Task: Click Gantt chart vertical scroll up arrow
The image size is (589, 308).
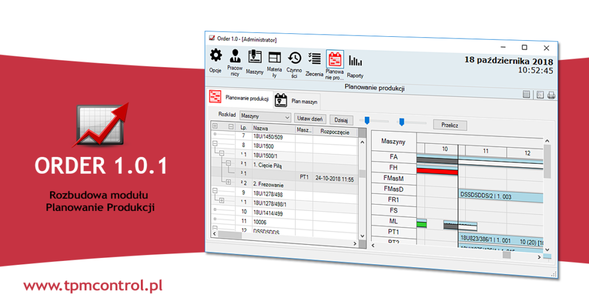Action: coord(548,141)
